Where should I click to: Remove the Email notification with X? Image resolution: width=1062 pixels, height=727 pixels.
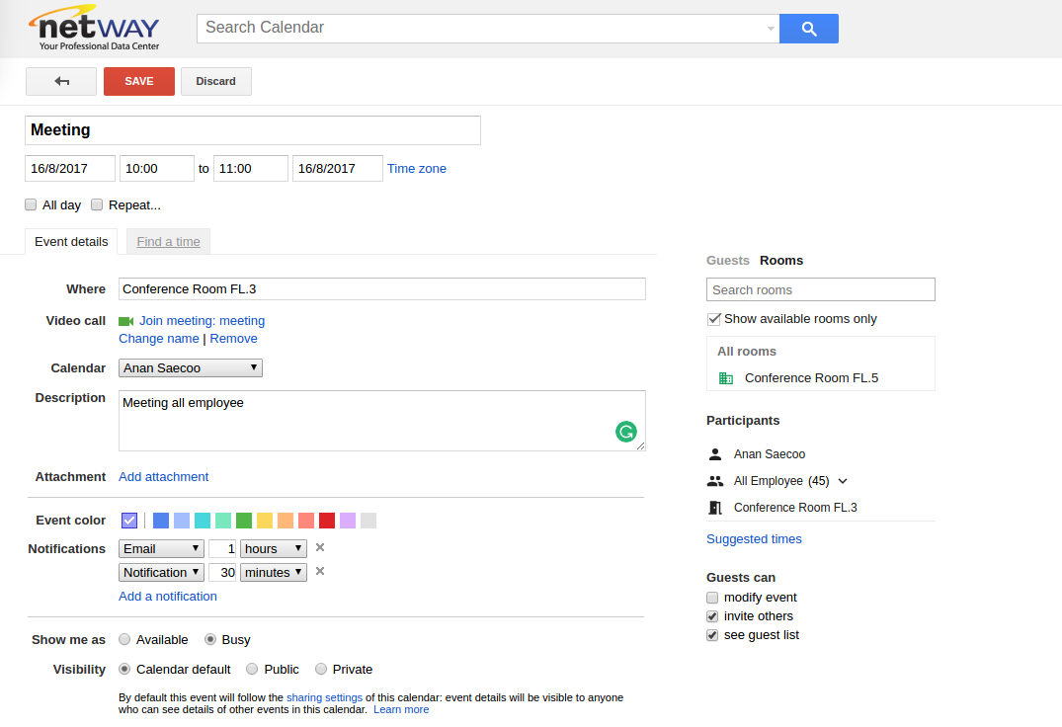[320, 548]
